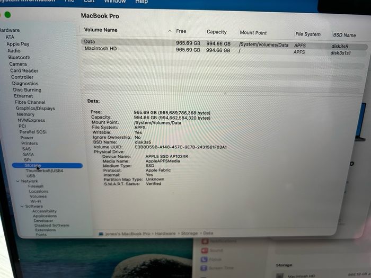Toggle sort order arrow on Volume Name
This screenshot has height=278, width=371.
click(x=170, y=31)
